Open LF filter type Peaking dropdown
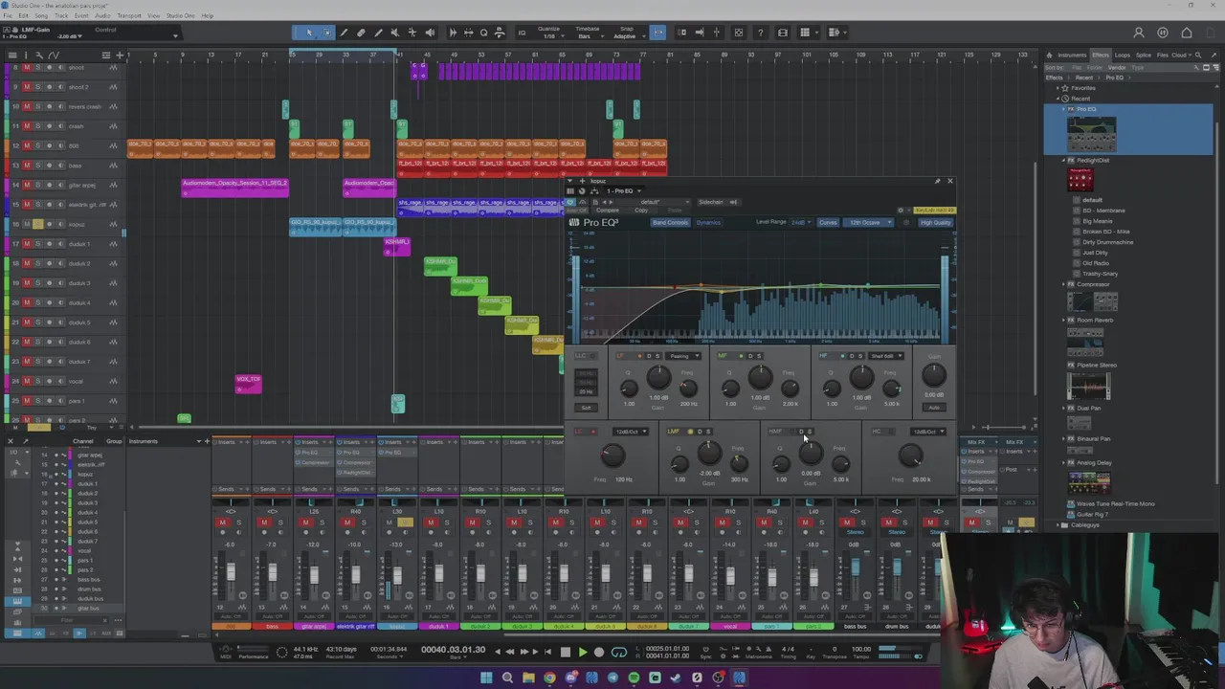This screenshot has width=1225, height=689. click(x=683, y=356)
